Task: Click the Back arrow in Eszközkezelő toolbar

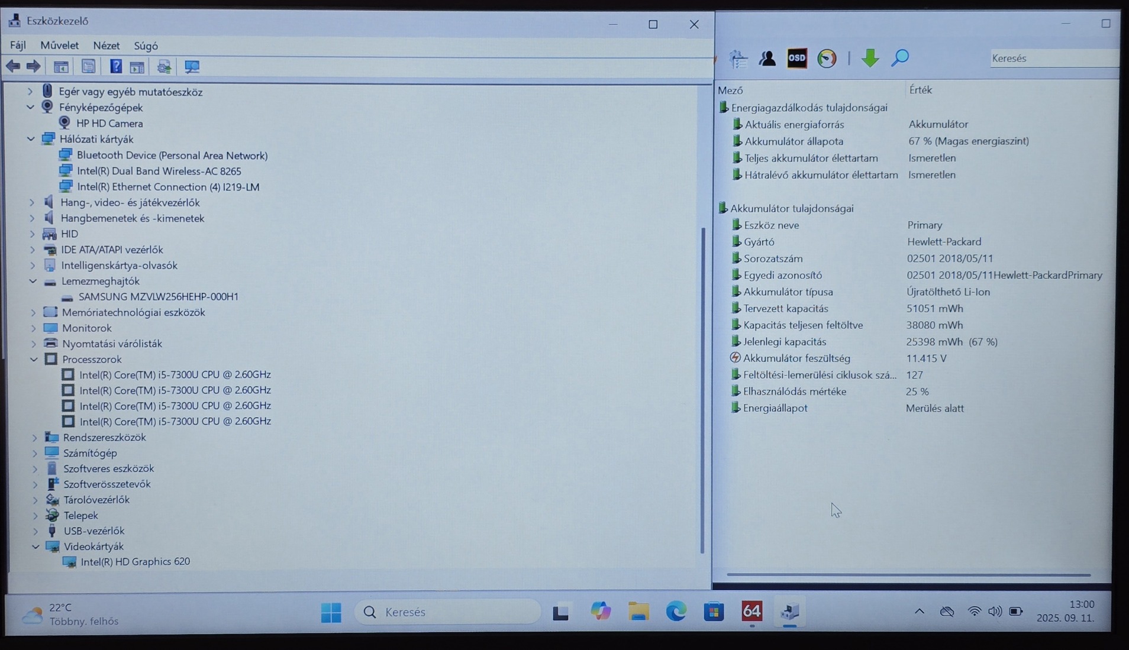Action: [13, 66]
